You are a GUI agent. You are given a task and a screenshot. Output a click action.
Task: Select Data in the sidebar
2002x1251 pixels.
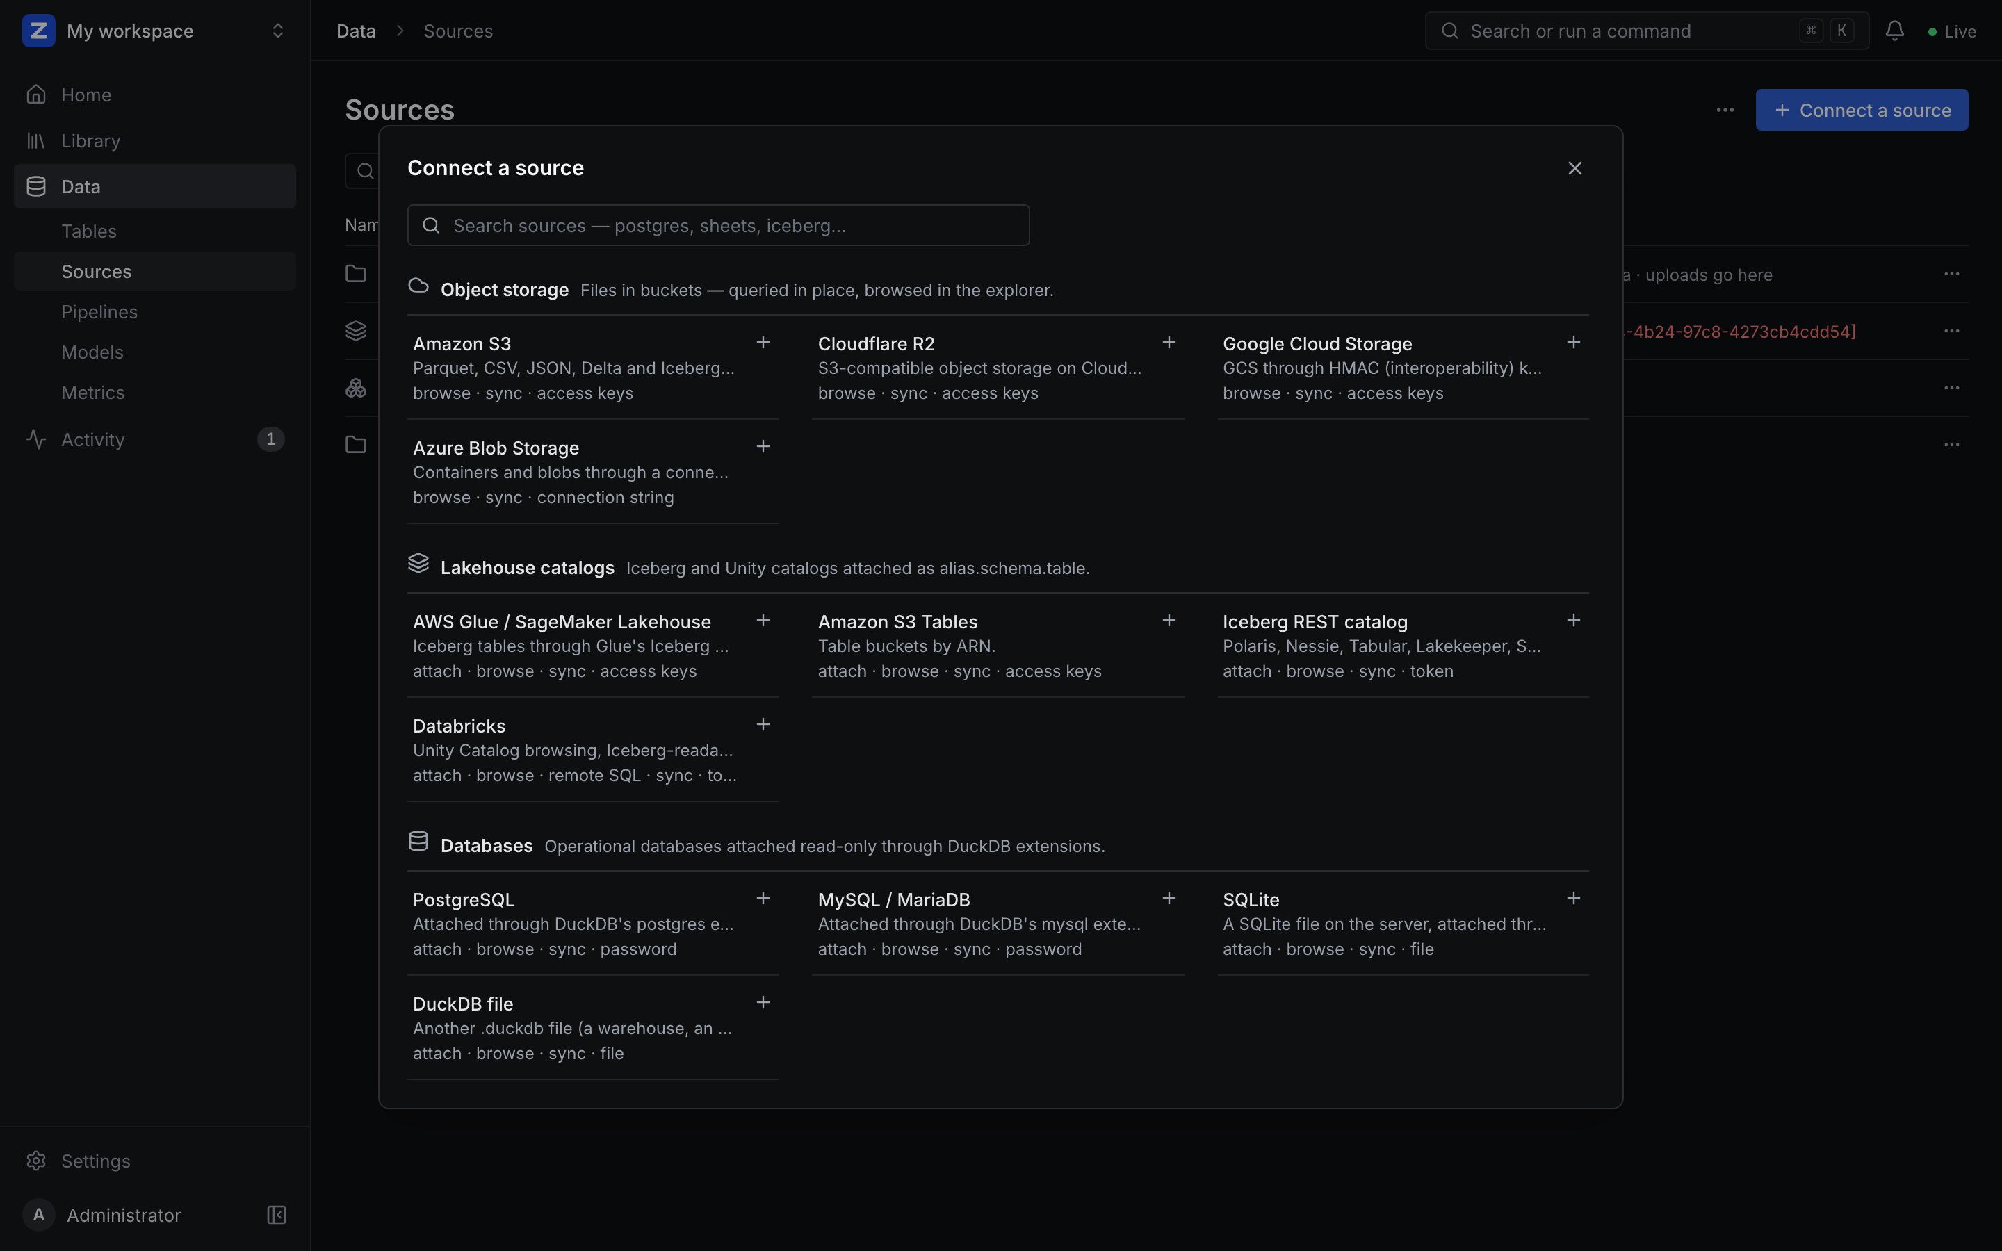[x=155, y=186]
